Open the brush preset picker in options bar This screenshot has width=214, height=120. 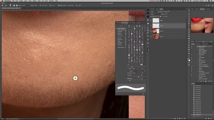(x=11, y=5)
